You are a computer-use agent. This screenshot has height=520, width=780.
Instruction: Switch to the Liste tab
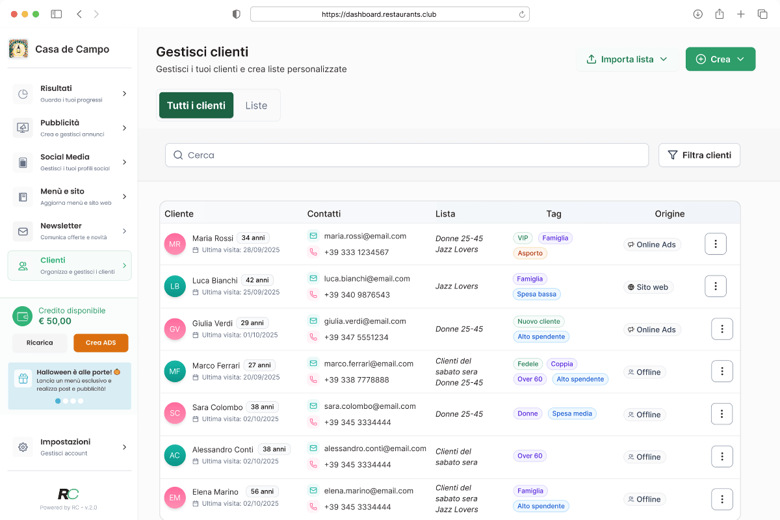[256, 105]
